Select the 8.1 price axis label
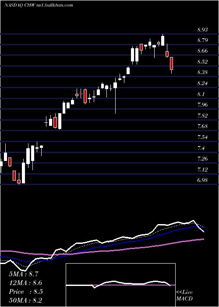 (201, 94)
